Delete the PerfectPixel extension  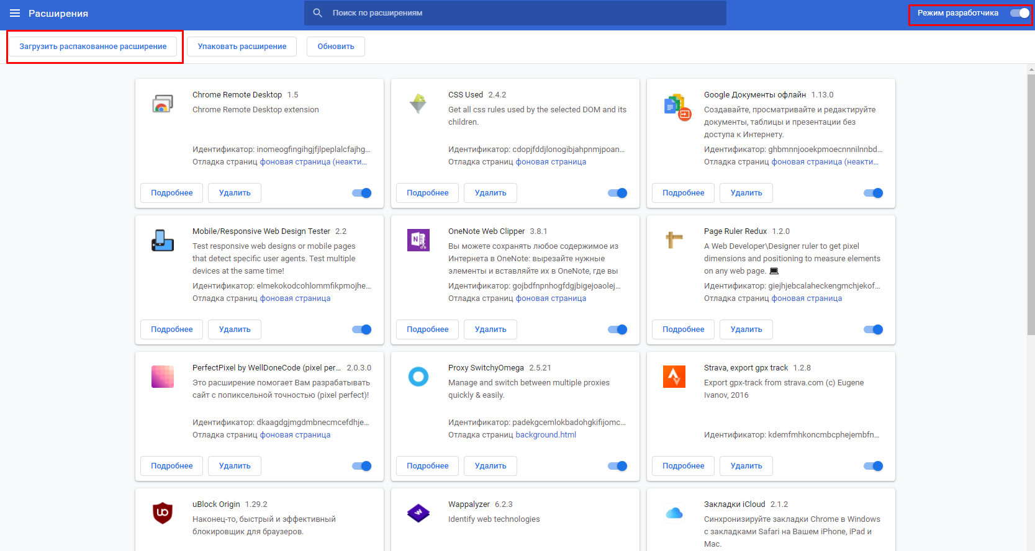(x=235, y=466)
